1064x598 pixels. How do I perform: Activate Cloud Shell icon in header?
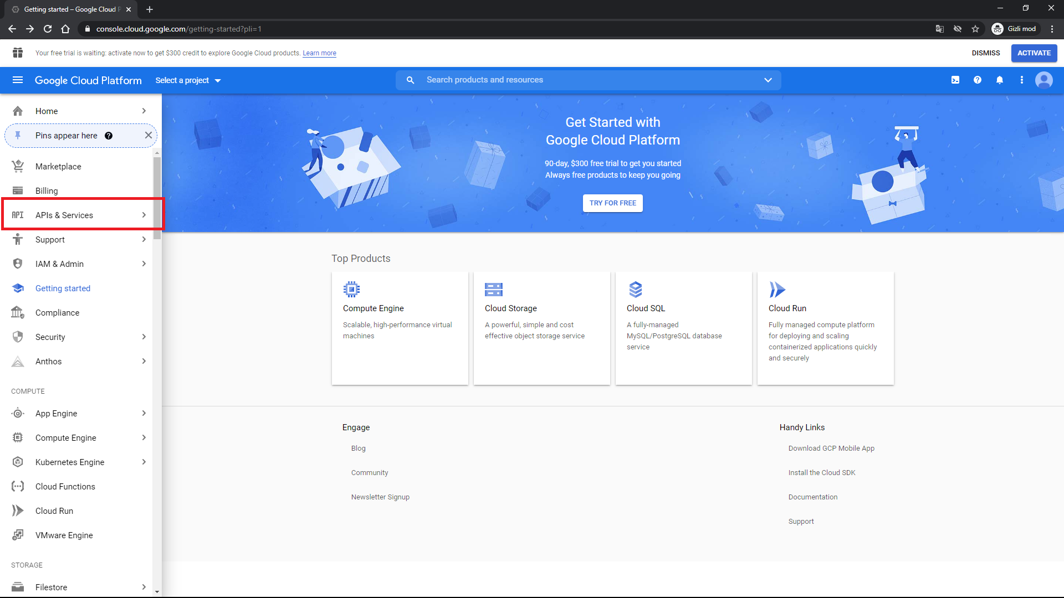coord(955,80)
